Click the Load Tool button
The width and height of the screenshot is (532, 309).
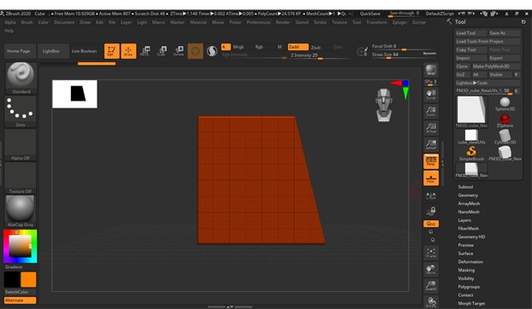(471, 32)
